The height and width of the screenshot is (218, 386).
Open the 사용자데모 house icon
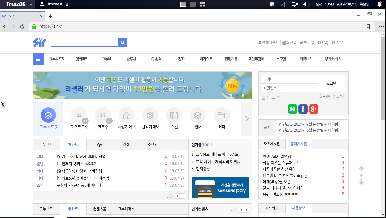126,115
